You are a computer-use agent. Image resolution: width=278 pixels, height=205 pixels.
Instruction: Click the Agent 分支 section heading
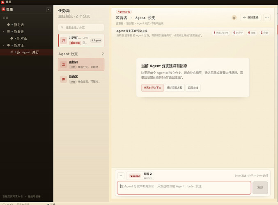(x=68, y=54)
